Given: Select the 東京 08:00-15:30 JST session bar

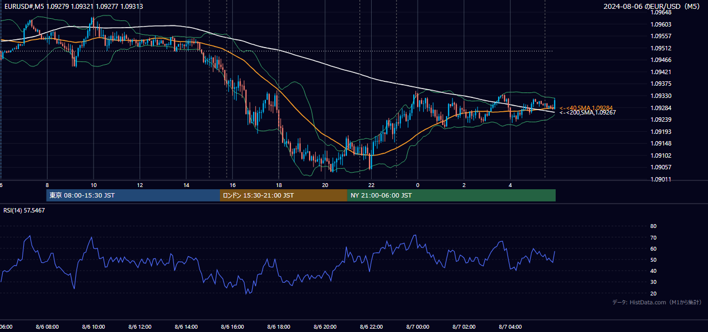Looking at the screenshot, I should 133,195.
